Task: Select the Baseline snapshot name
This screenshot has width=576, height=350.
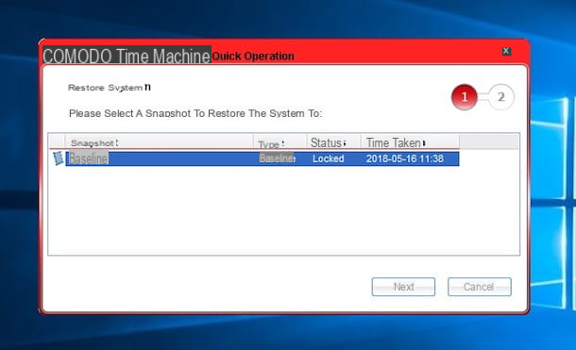Action: pos(89,158)
